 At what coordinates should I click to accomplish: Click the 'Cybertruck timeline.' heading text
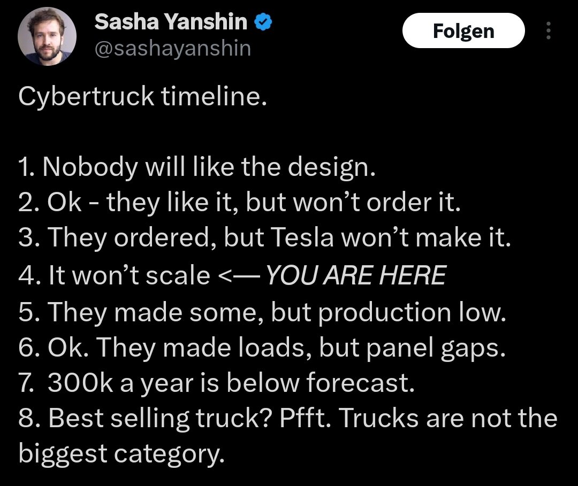142,97
